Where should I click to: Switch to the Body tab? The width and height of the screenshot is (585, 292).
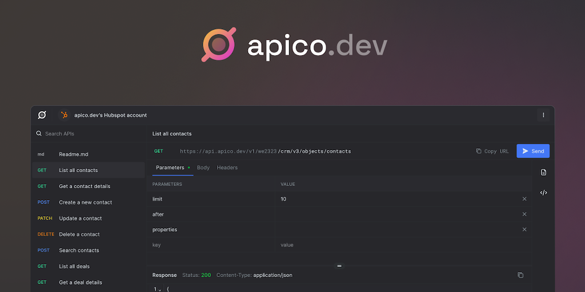(x=203, y=168)
